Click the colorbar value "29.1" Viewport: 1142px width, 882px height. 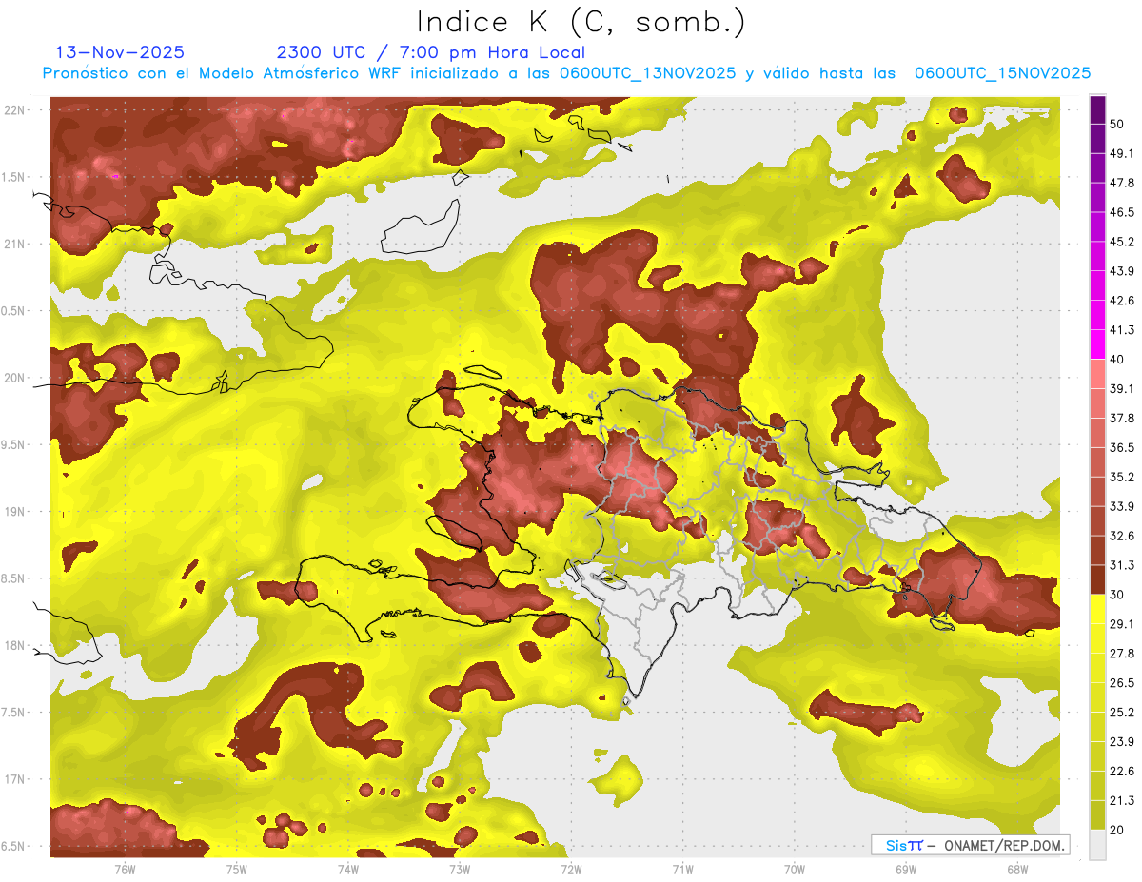click(1122, 624)
